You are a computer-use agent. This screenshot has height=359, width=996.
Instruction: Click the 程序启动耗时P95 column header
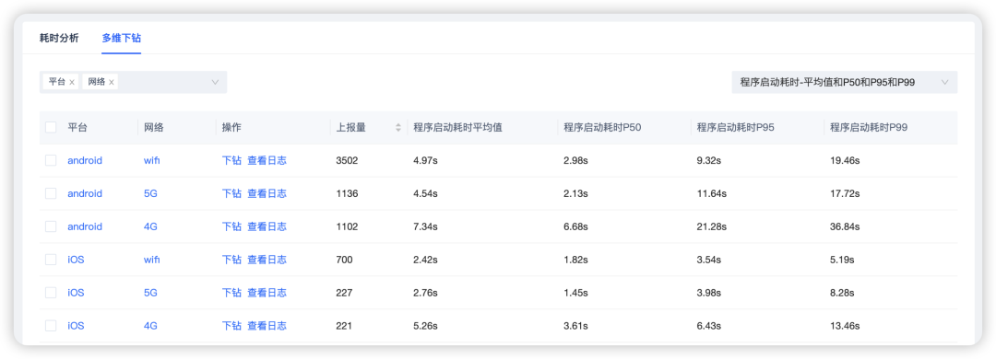tap(736, 127)
